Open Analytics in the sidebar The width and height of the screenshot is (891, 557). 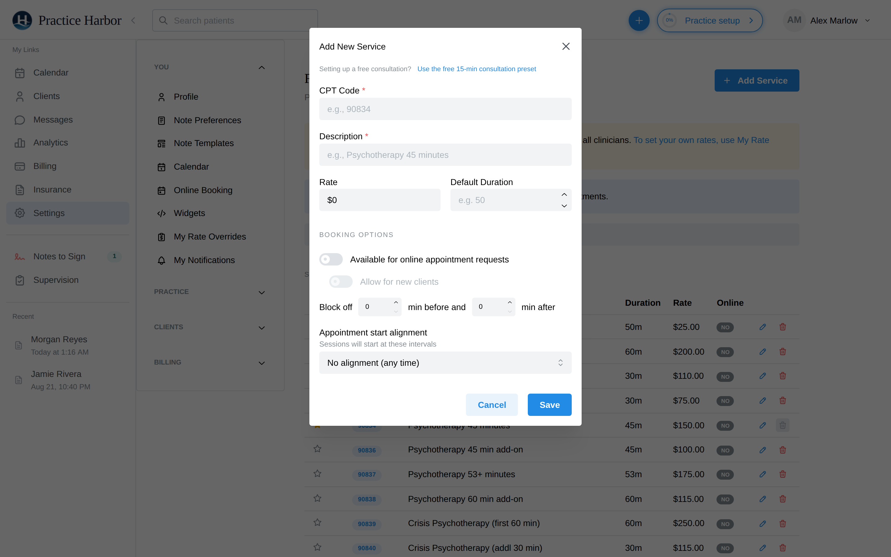68,143
